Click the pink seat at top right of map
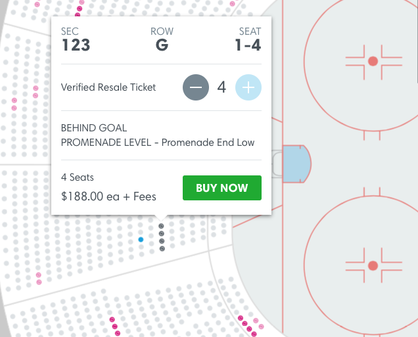Screen dimensions: 418x337 [232, 3]
